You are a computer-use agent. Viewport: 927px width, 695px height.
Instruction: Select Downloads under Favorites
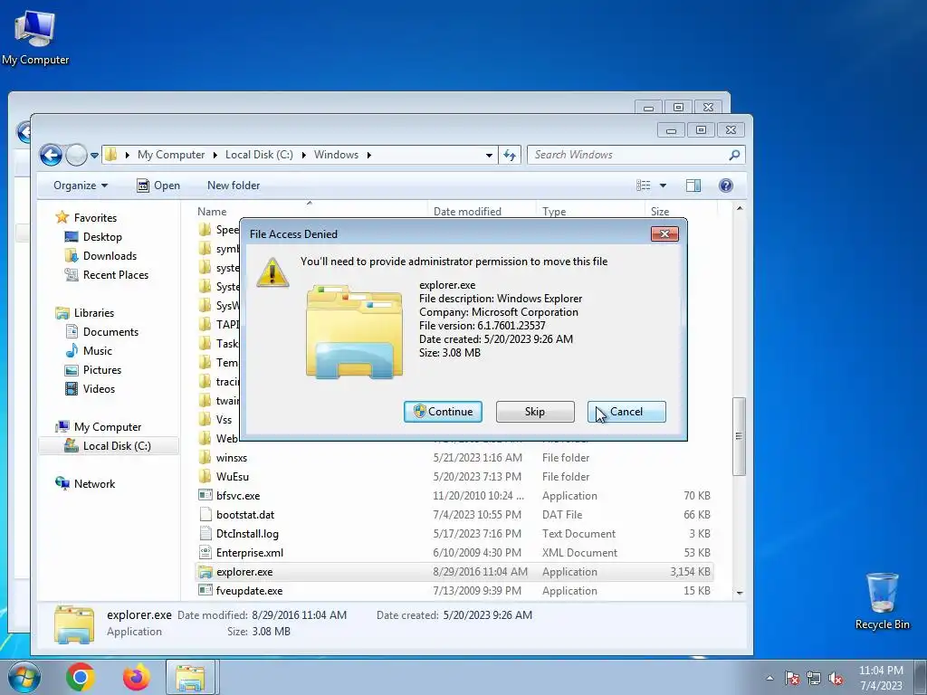100,256
